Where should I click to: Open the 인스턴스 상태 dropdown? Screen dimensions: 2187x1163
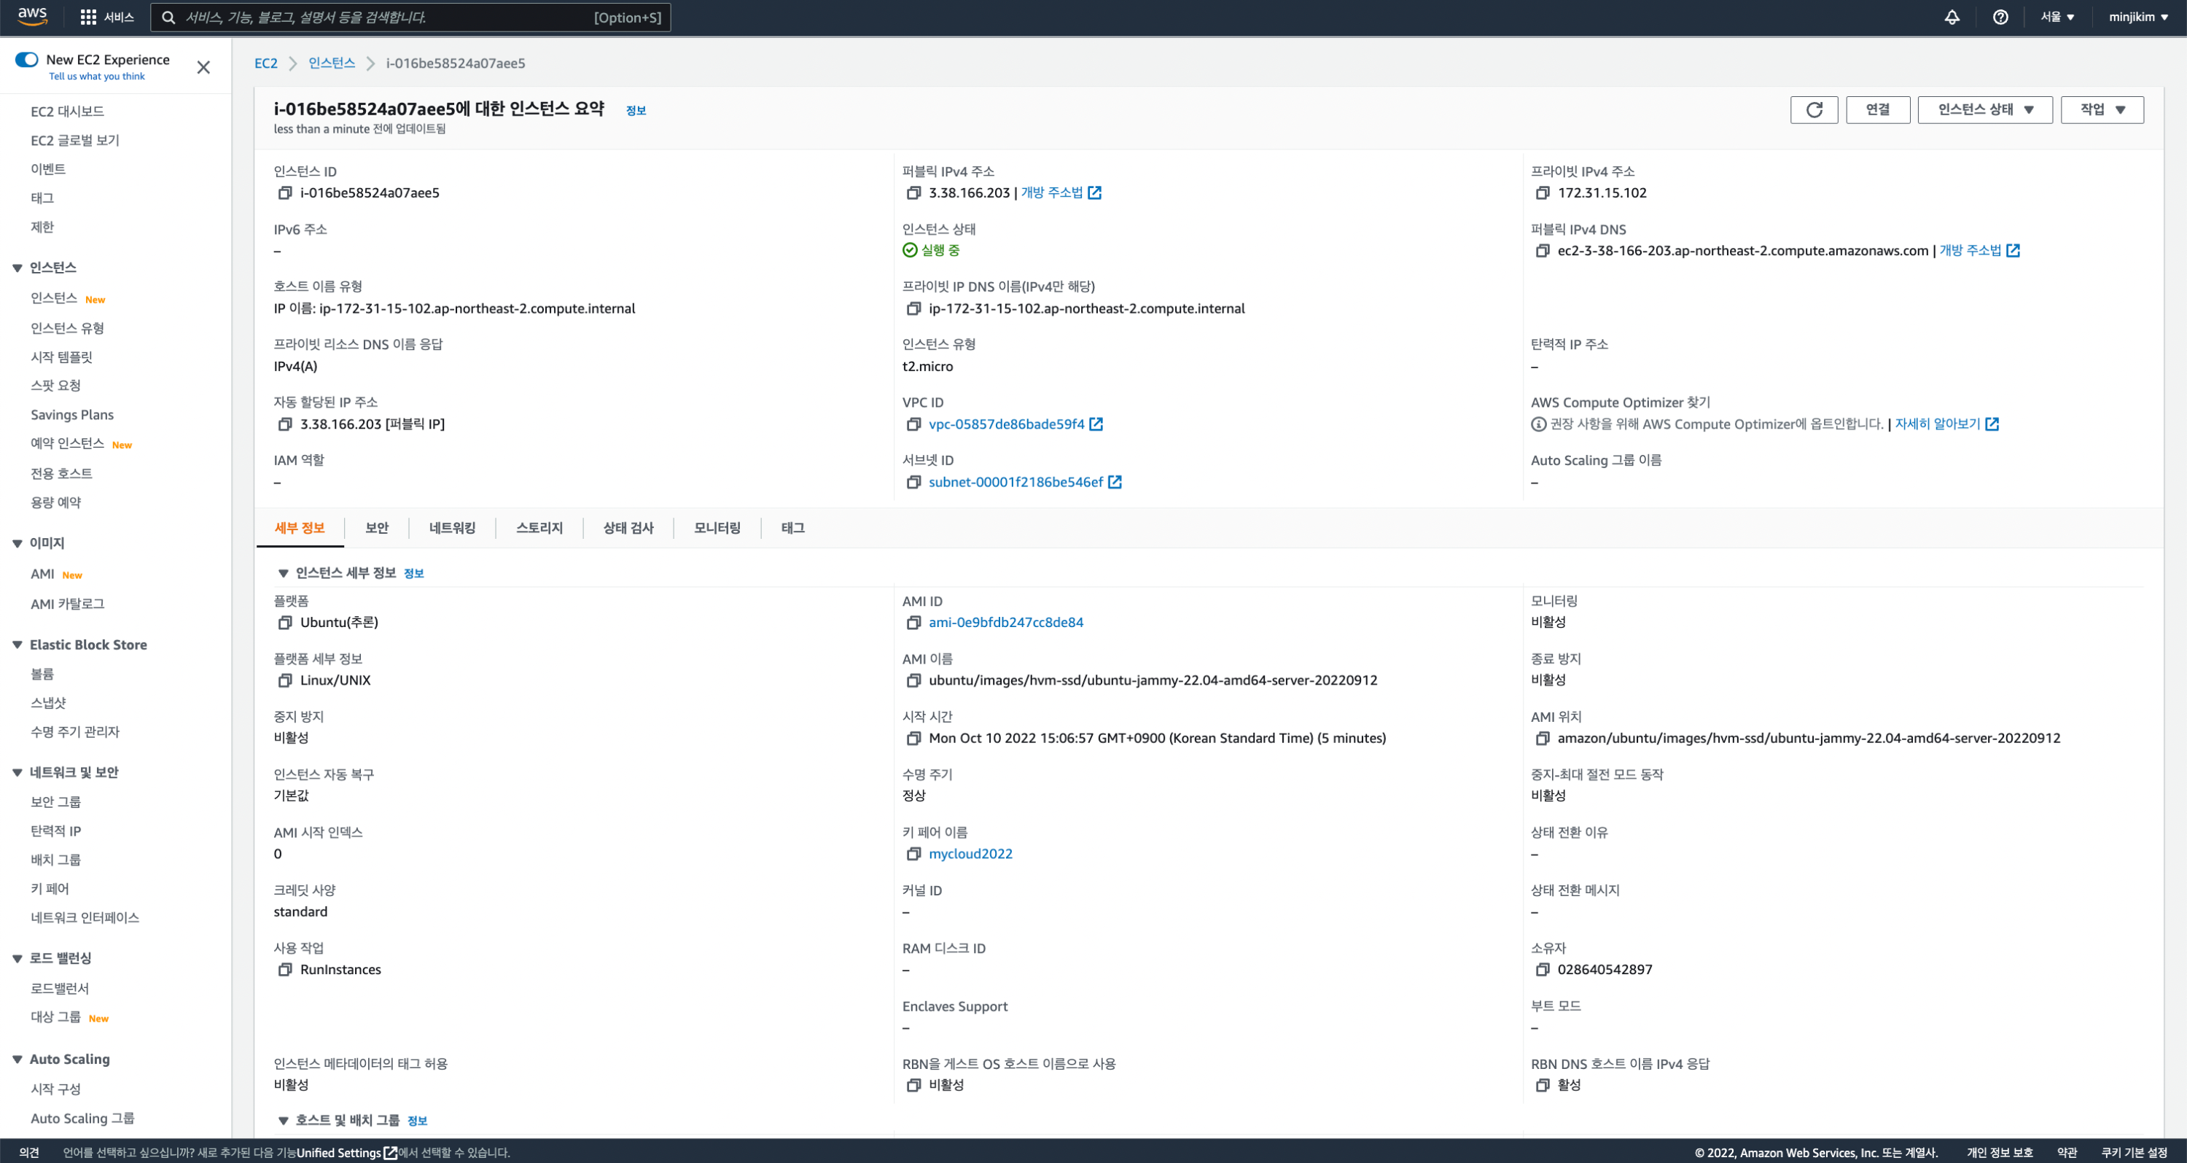tap(1985, 109)
